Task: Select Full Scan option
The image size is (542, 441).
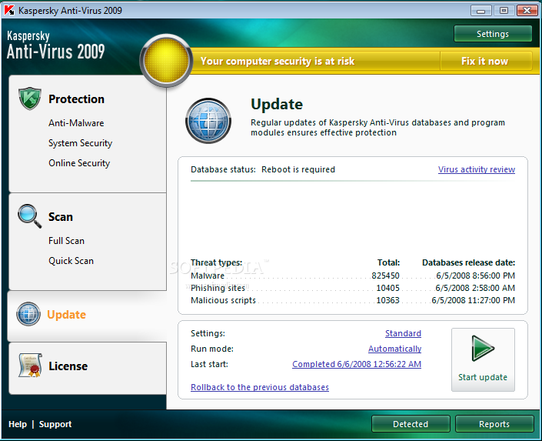Action: [x=66, y=241]
